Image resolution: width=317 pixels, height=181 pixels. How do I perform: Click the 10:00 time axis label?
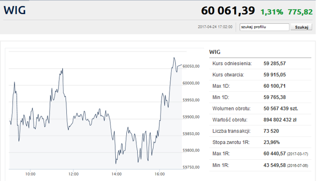(30, 174)
